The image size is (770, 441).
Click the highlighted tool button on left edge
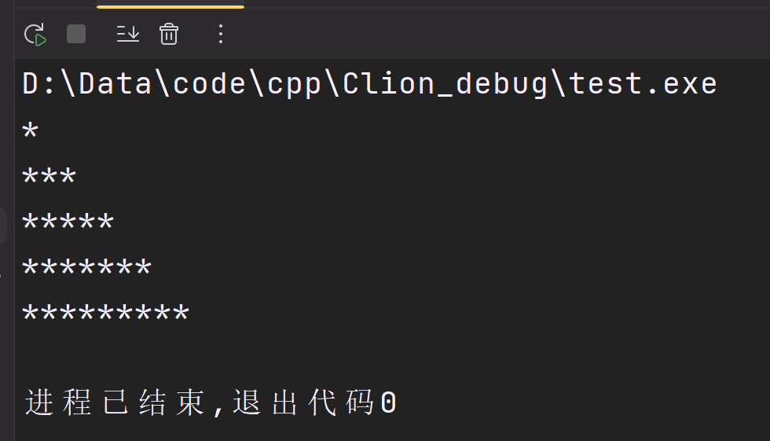pyautogui.click(x=4, y=226)
